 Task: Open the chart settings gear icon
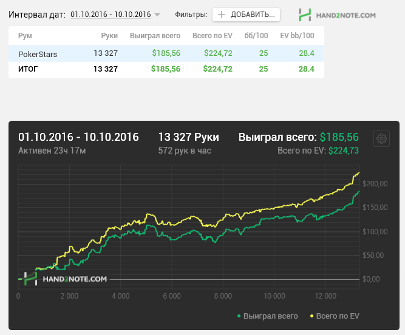click(x=381, y=138)
